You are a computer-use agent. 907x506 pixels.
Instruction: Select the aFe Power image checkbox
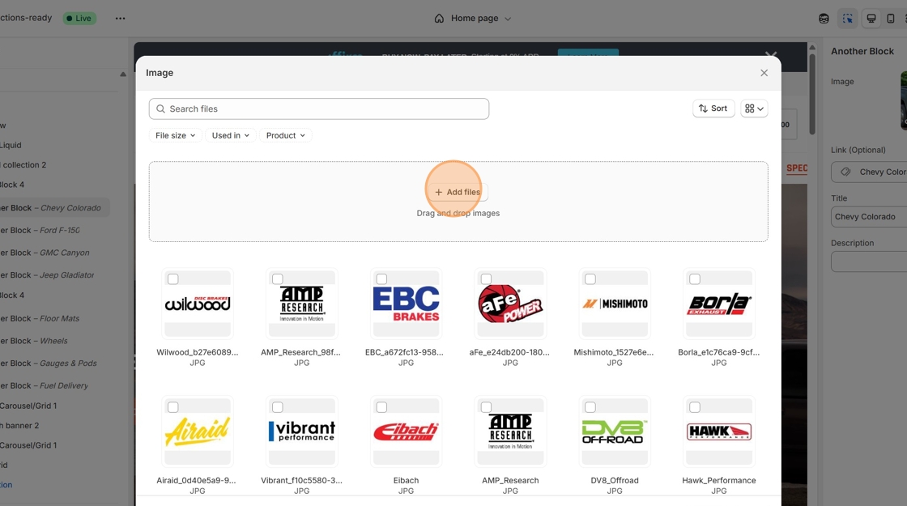click(486, 279)
